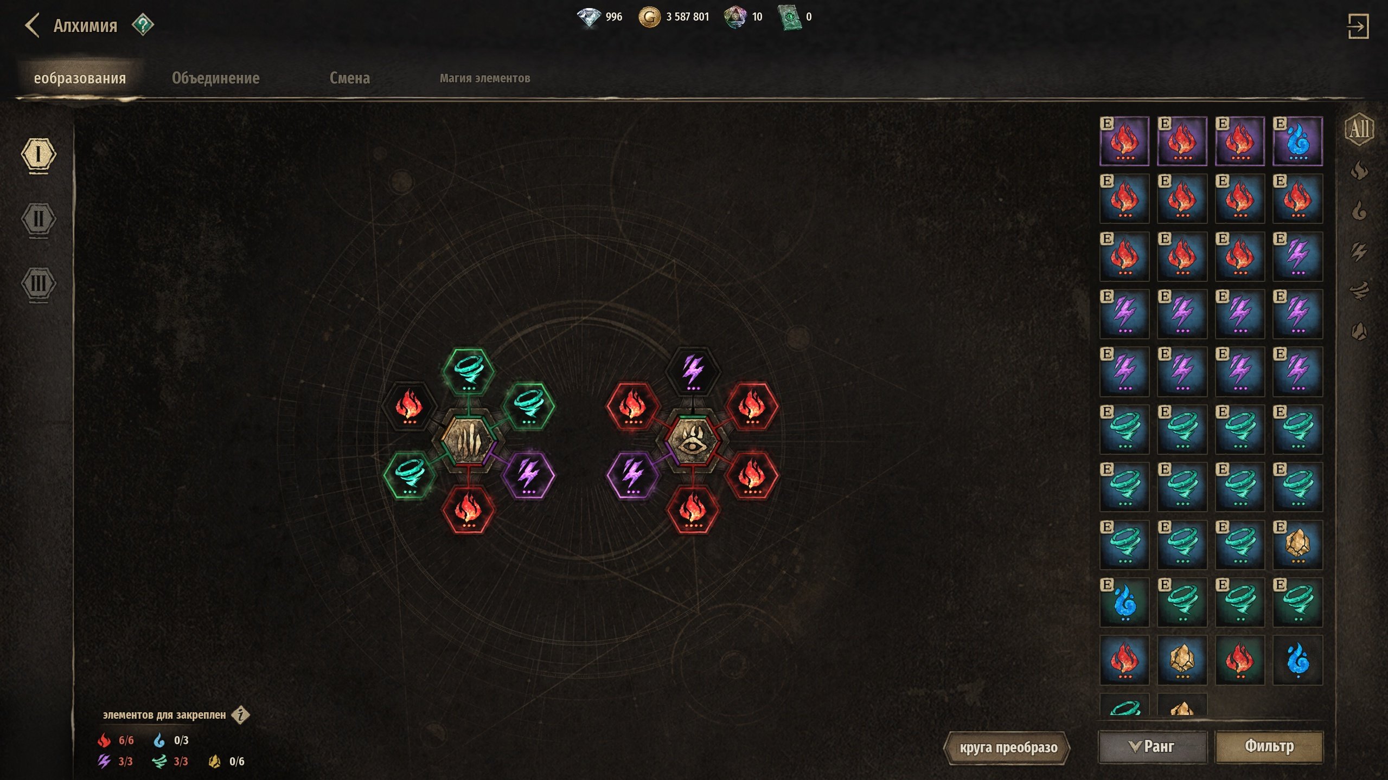1388x780 pixels.
Task: Toggle the wind element side filter
Action: point(1359,291)
